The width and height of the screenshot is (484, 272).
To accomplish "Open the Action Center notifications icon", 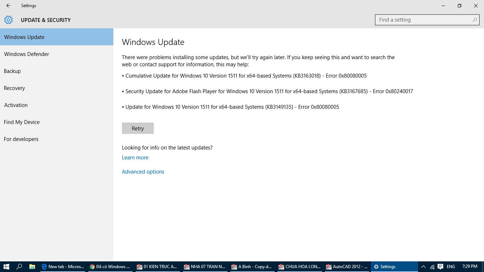I will [440, 267].
